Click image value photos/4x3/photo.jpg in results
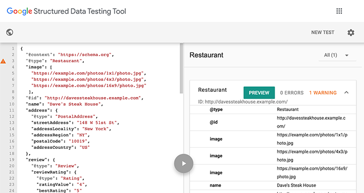Screen dimensions: 364x193 [312, 156]
